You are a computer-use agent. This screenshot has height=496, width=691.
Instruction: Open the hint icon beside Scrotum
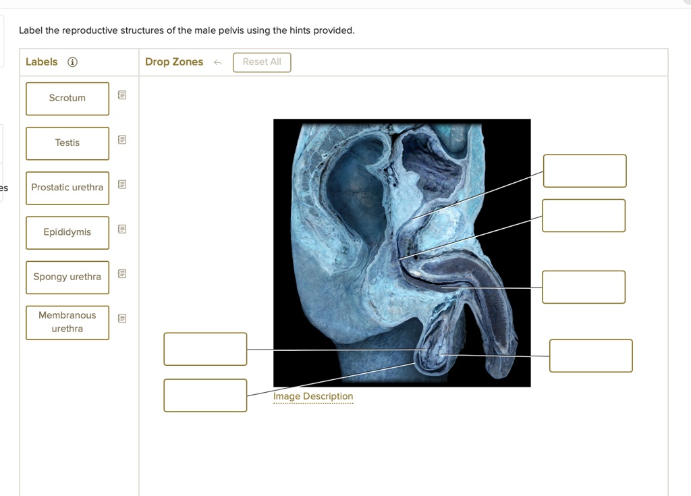click(x=122, y=94)
